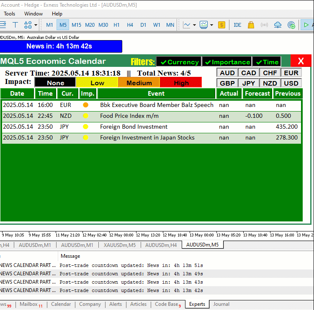Screen dimensions: 314x310
Task: Open the Code Base tab
Action: coord(168,305)
